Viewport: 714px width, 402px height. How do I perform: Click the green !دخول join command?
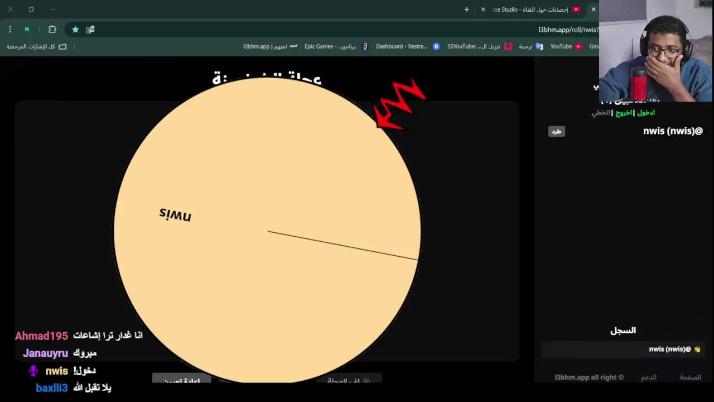pos(646,113)
